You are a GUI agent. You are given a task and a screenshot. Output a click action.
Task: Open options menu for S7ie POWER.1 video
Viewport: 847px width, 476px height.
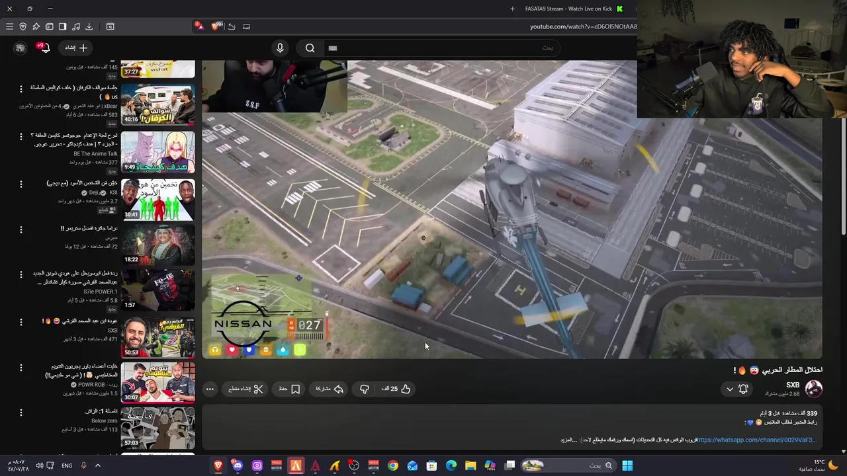tap(21, 274)
